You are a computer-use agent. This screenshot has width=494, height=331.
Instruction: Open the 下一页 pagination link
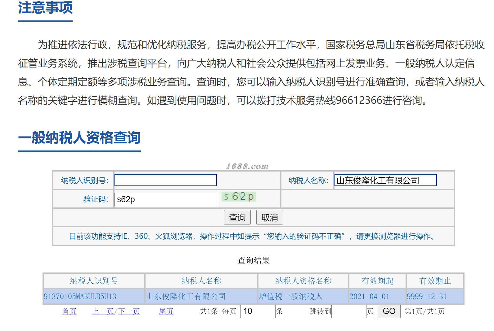pyautogui.click(x=128, y=311)
